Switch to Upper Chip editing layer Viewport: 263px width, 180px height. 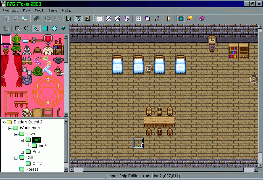(78, 19)
